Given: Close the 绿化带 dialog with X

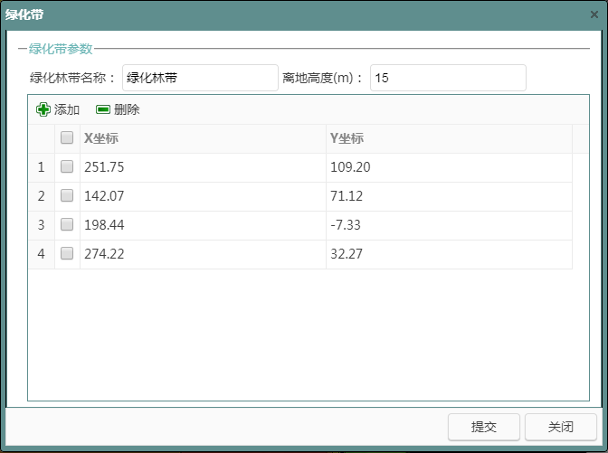Looking at the screenshot, I should click(x=594, y=14).
